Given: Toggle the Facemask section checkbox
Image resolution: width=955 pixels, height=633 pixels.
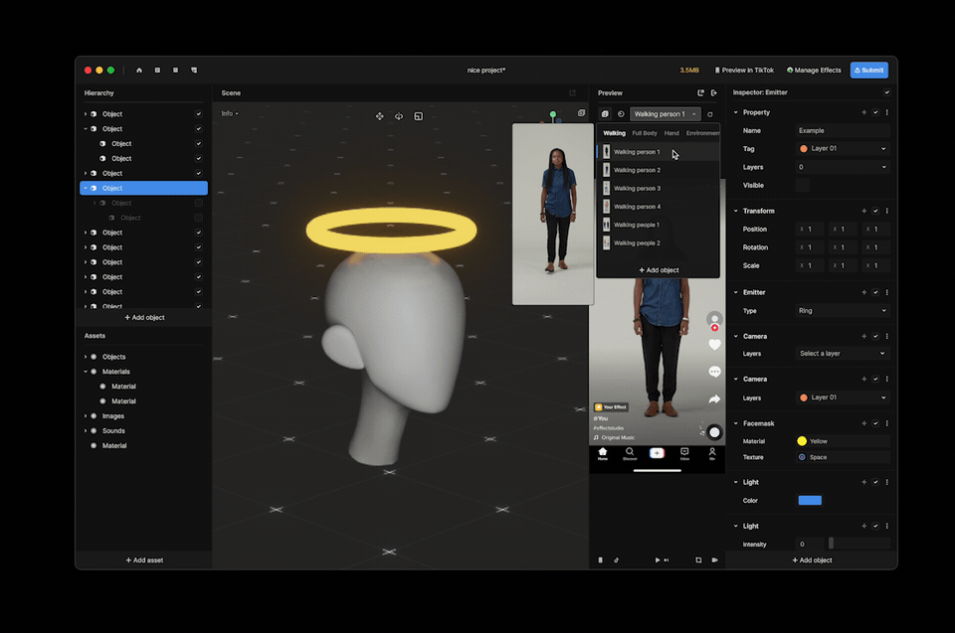Looking at the screenshot, I should (x=875, y=423).
